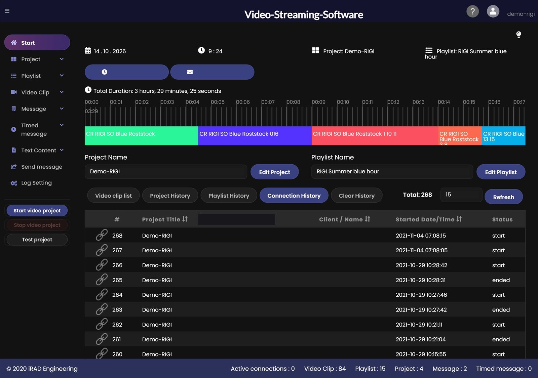Expand the Message sidebar menu chevron

click(x=62, y=109)
